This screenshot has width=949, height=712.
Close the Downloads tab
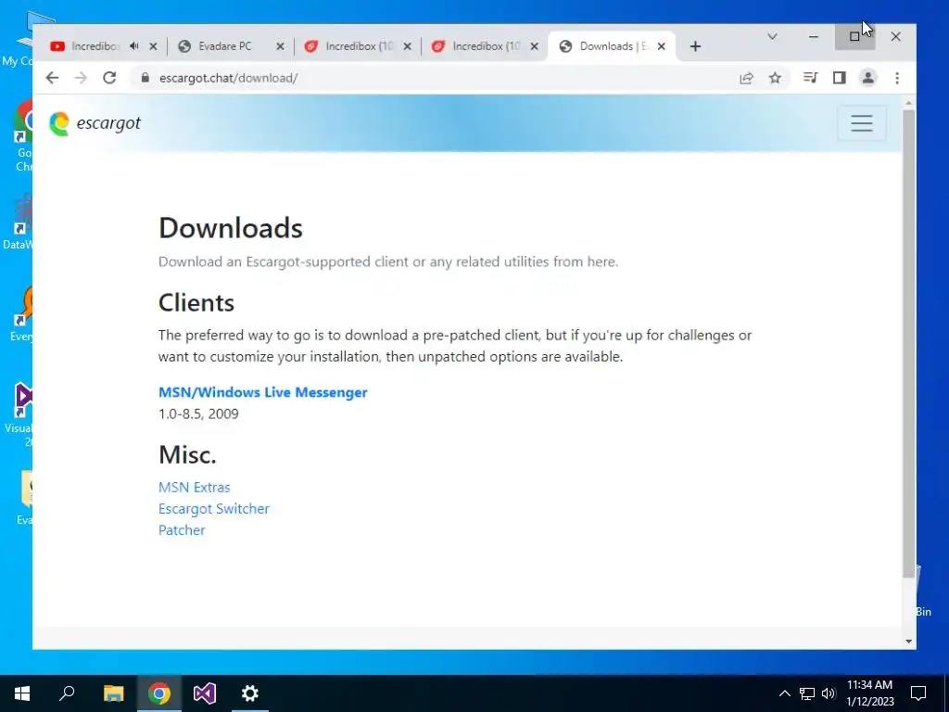[x=662, y=46]
